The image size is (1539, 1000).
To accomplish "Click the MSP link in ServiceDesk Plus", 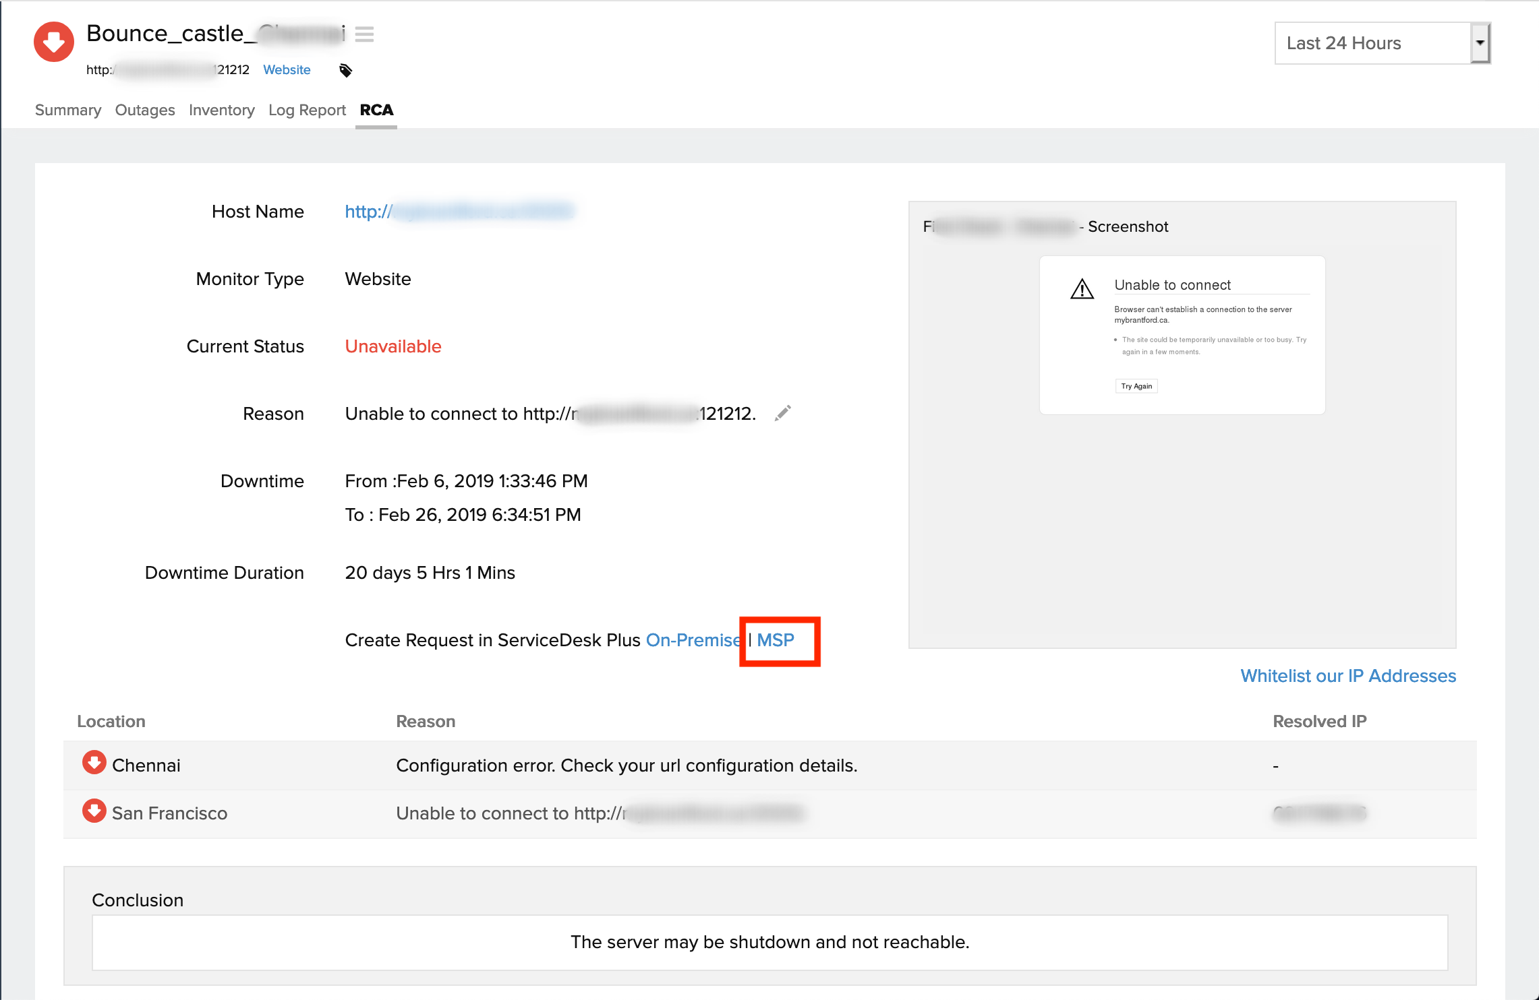I will [x=778, y=639].
